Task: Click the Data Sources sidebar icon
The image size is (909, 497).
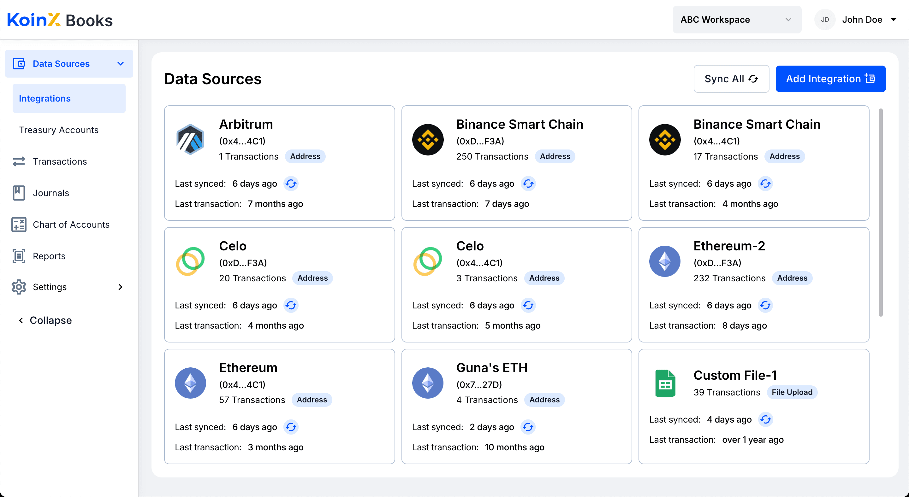Action: 19,64
